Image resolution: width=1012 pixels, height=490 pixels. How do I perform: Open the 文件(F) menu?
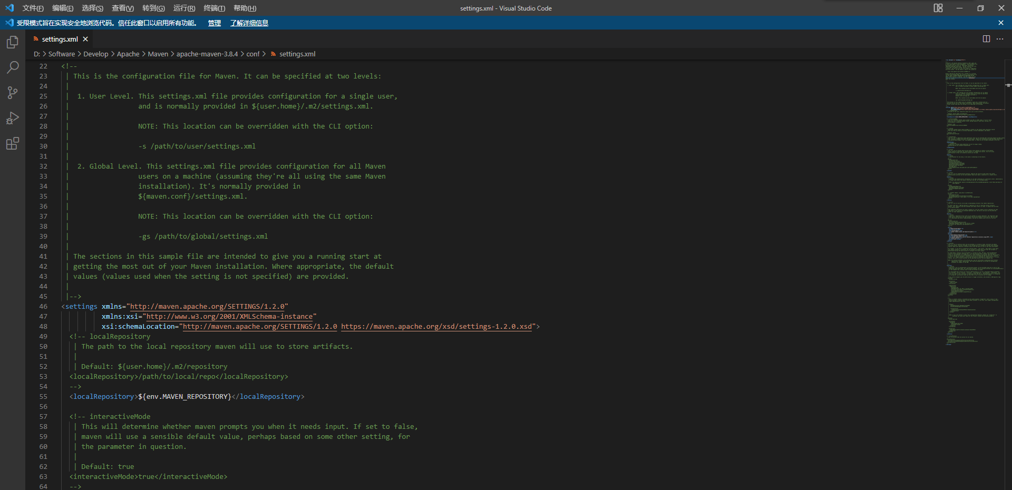(x=33, y=8)
